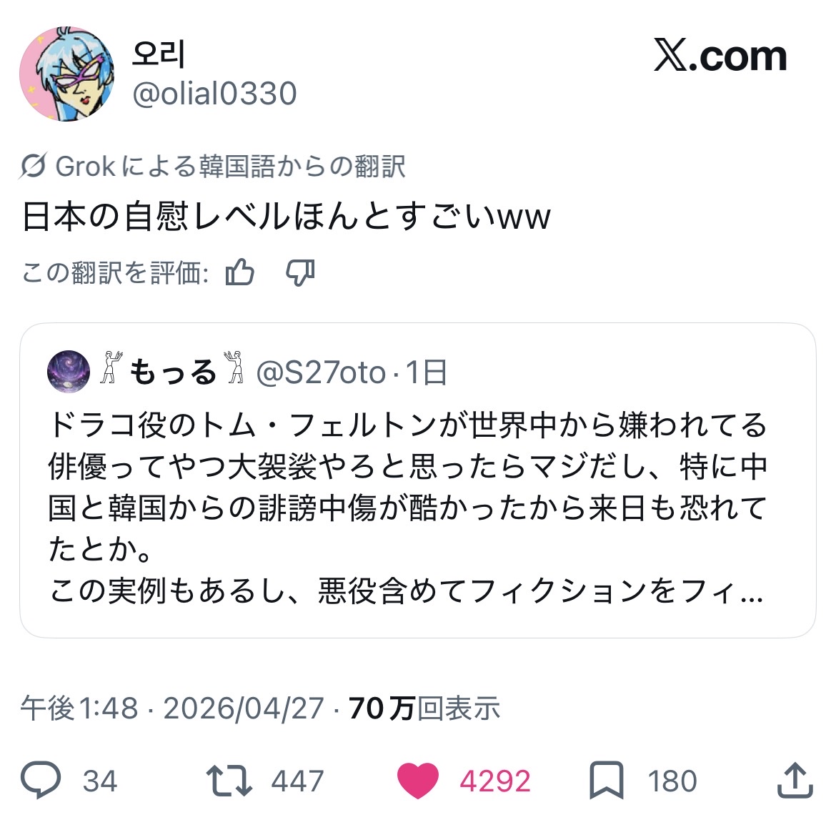Viewport: 836px width, 820px height.
Task: Click the 오리 display name
Action: [x=158, y=54]
